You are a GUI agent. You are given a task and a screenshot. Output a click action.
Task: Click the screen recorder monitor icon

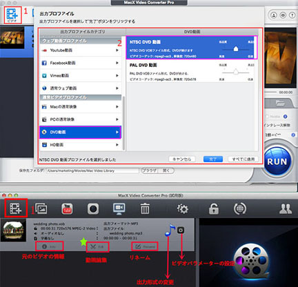[119, 209]
